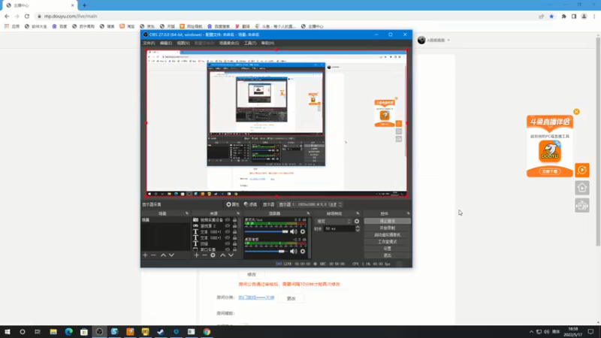601x338 pixels.
Task: Increase transition duration with up arrow
Action: [358, 227]
